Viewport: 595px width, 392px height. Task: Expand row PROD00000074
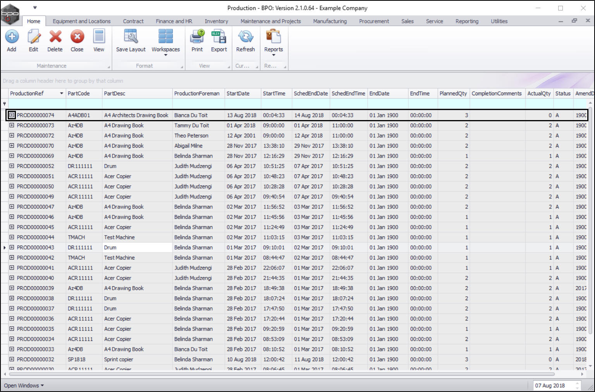tap(12, 115)
